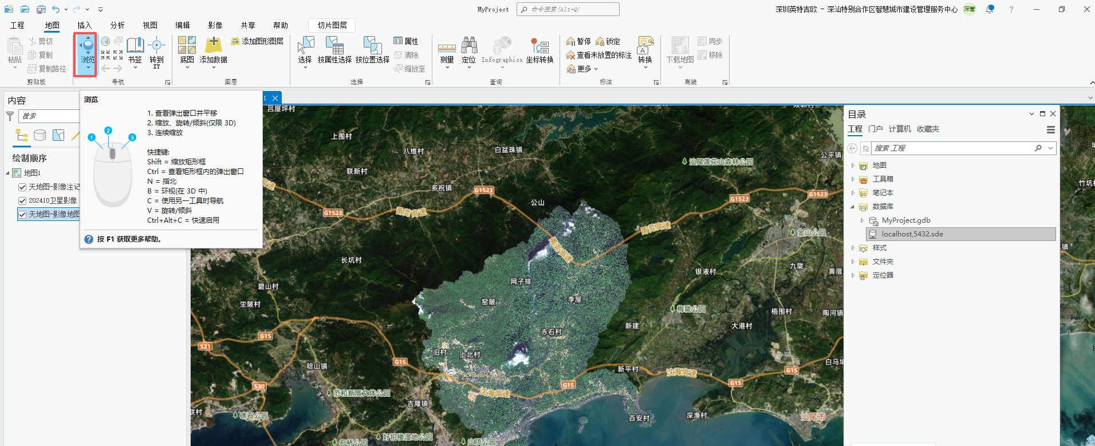1095x446 pixels.
Task: Open the 更多 labeling dropdown
Action: [582, 69]
